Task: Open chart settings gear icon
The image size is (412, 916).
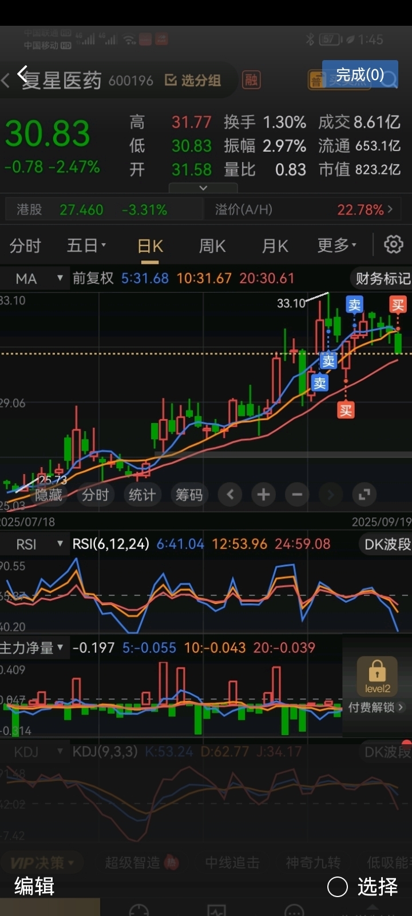Action: [394, 245]
